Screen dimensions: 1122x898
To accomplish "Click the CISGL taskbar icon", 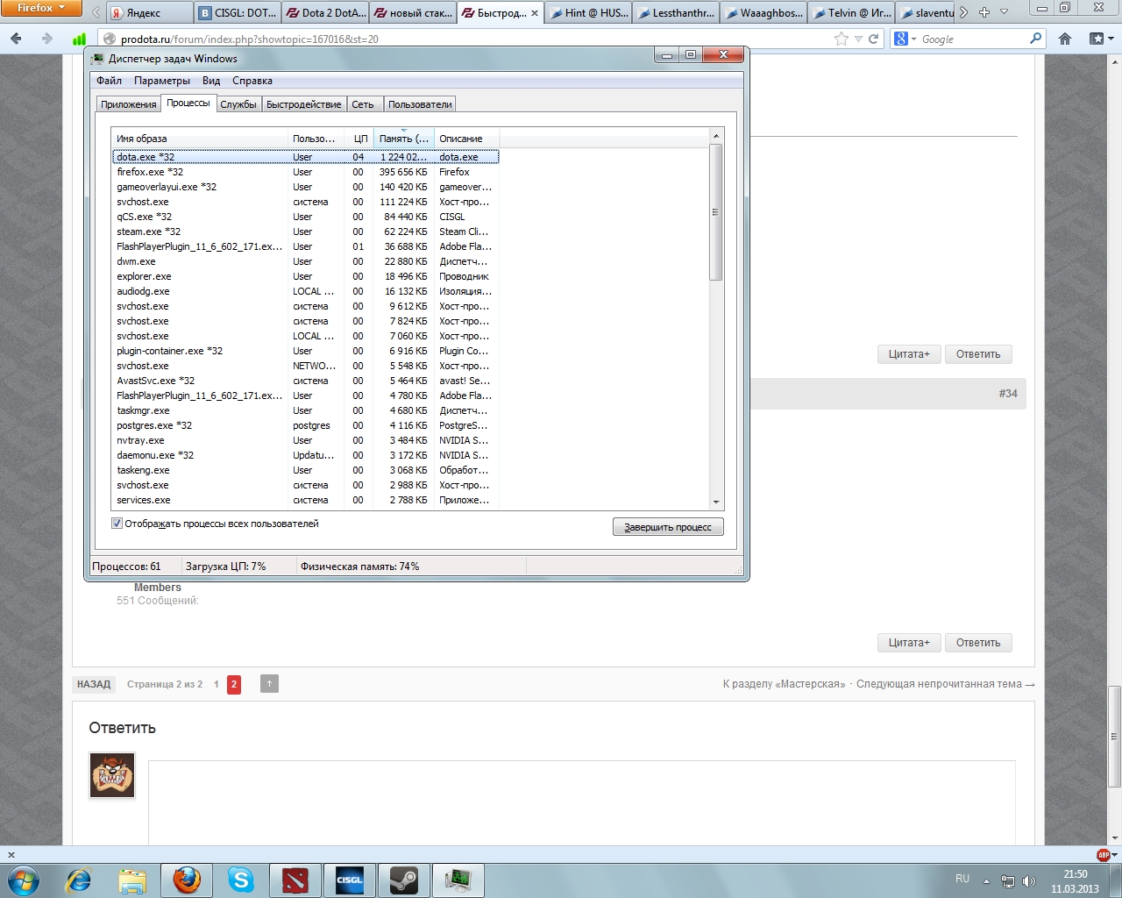I will [350, 880].
